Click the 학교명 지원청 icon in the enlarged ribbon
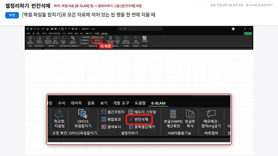Image resolution: width=278 pixels, height=156 pixels. (x=59, y=114)
